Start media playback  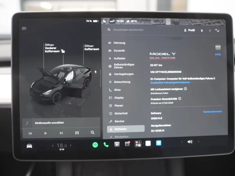click(46, 133)
